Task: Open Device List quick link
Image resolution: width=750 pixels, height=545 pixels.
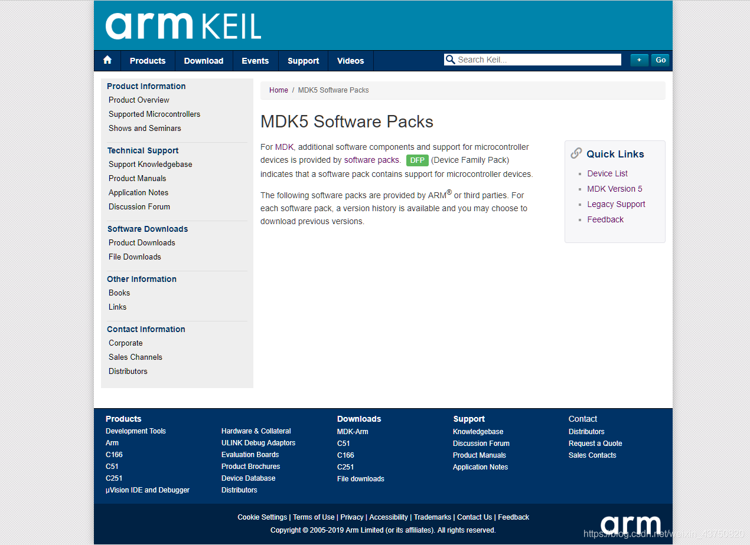Action: [x=607, y=173]
